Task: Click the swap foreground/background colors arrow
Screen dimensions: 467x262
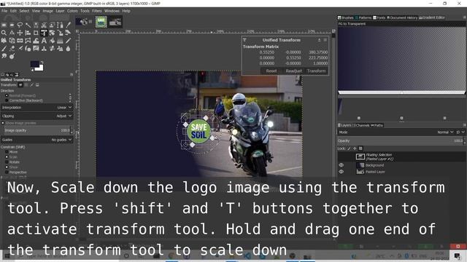Action: point(42,62)
